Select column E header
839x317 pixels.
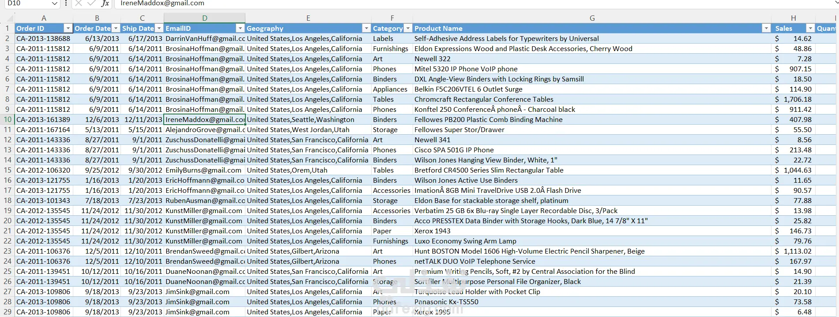tap(308, 18)
